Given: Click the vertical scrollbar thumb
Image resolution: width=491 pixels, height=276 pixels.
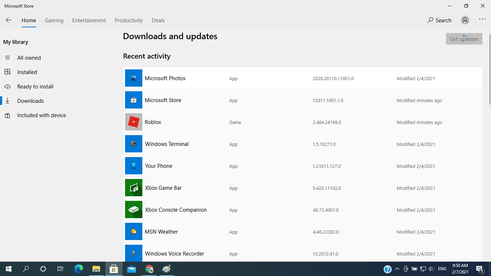Looking at the screenshot, I should [x=489, y=69].
